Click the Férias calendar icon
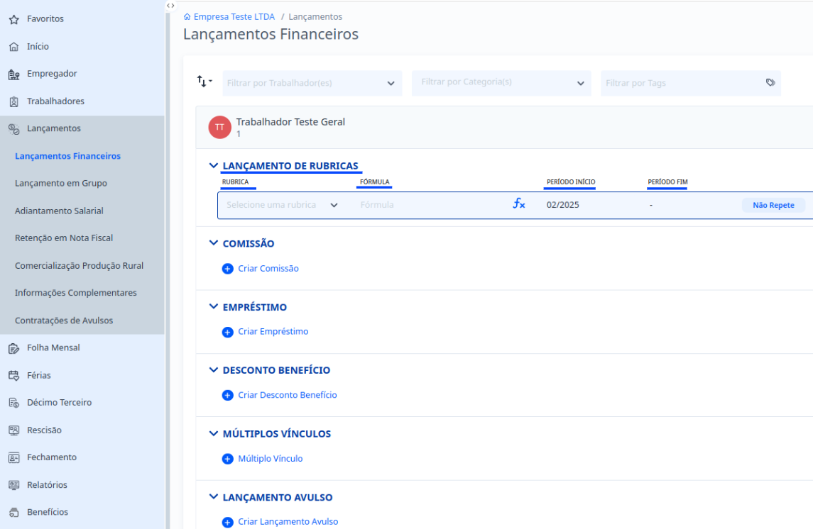This screenshot has height=529, width=813. click(14, 376)
